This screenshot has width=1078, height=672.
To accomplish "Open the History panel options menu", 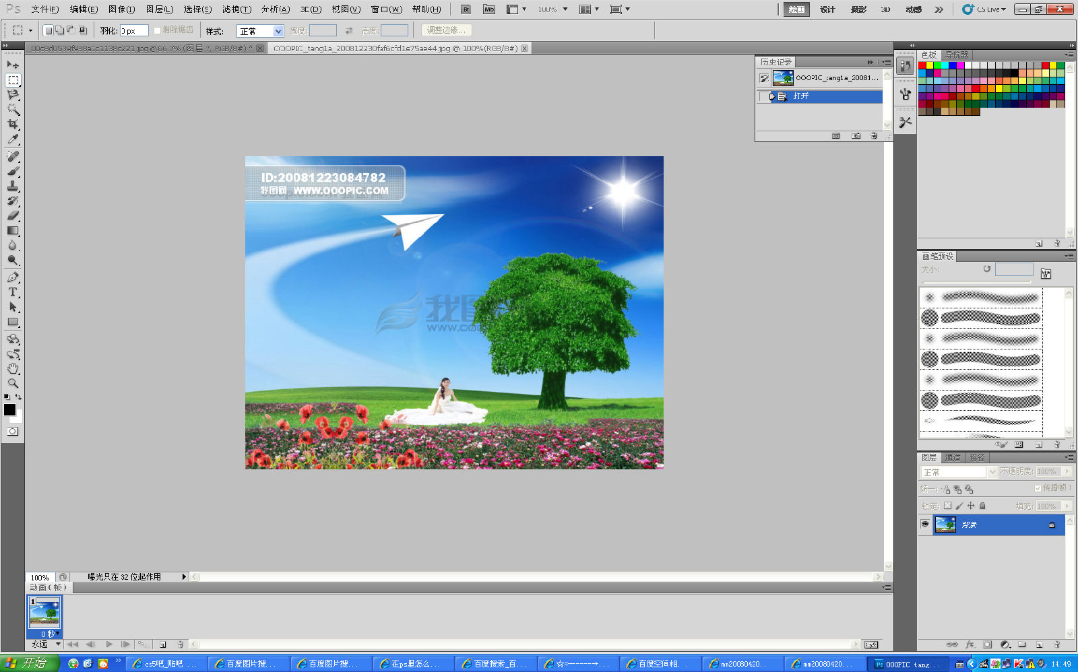I will click(x=887, y=62).
